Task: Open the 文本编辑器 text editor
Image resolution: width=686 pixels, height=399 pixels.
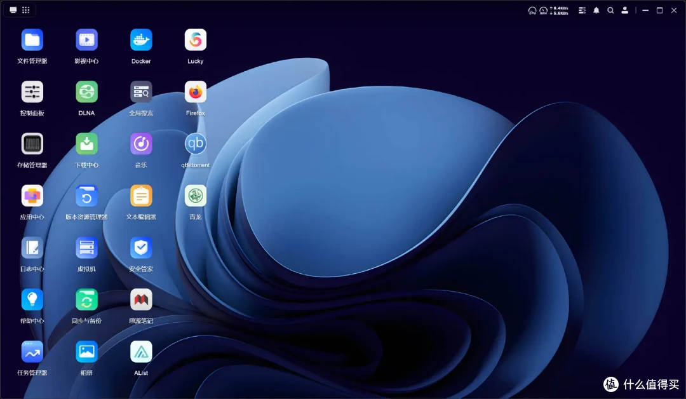Action: (x=141, y=196)
